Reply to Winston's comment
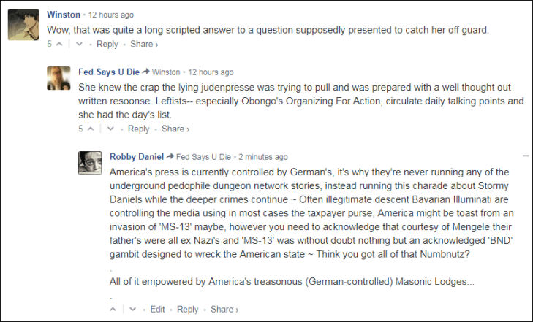Image resolution: width=533 pixels, height=322 pixels. coord(107,45)
